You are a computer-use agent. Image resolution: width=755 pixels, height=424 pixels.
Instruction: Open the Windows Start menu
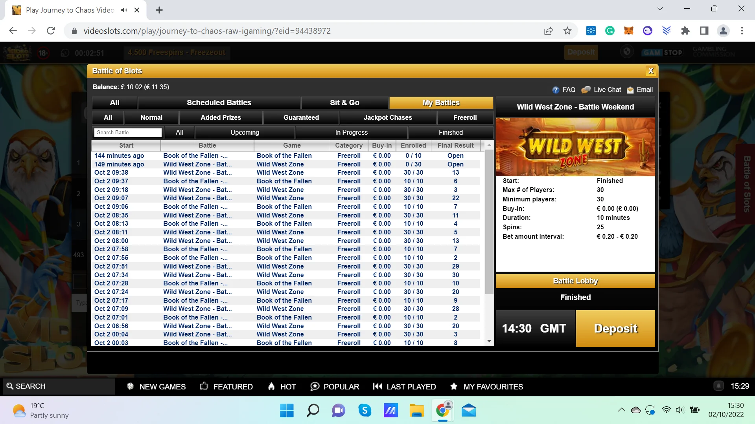coord(287,411)
